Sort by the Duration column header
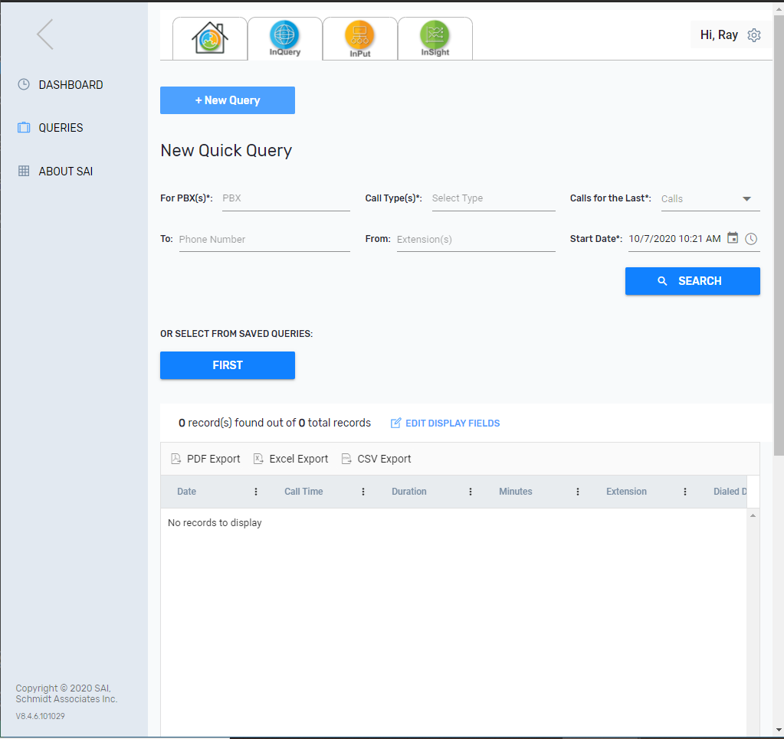 (x=409, y=492)
